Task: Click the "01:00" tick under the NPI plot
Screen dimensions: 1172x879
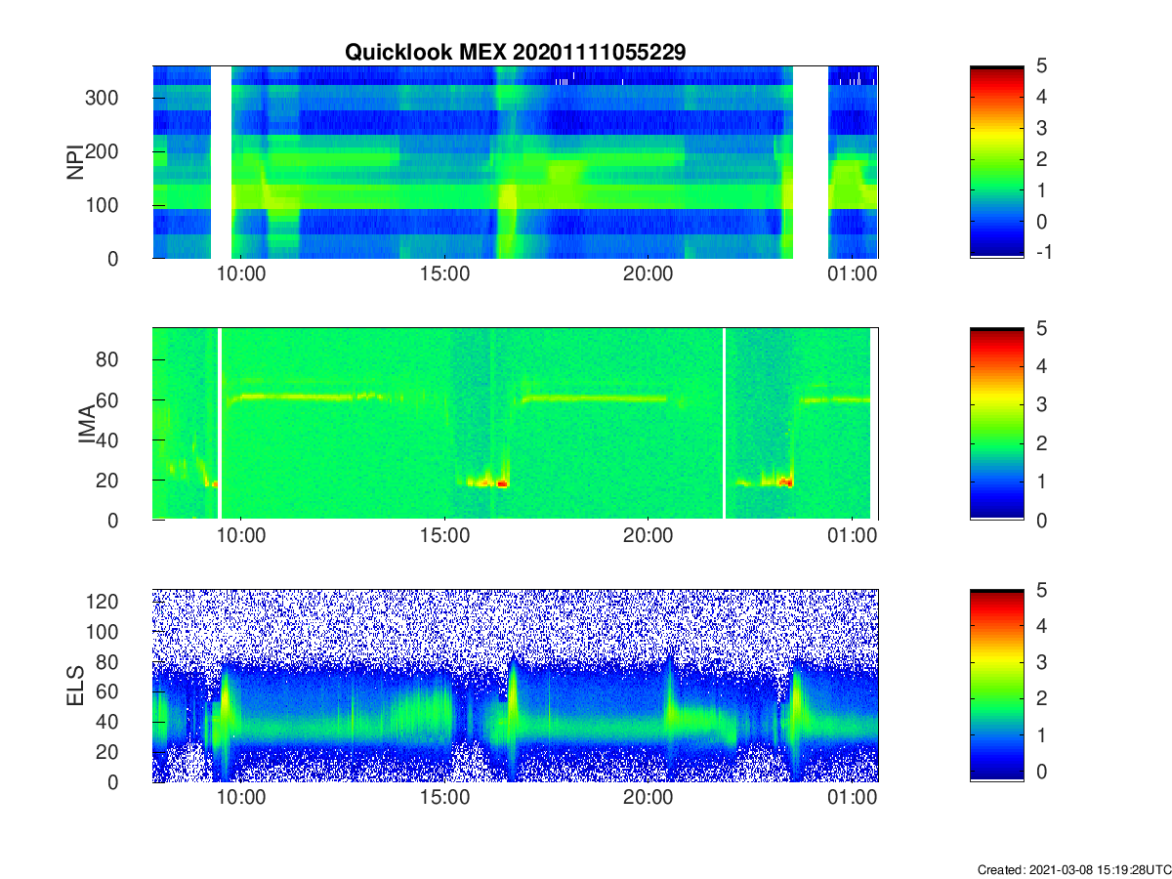Action: click(852, 274)
